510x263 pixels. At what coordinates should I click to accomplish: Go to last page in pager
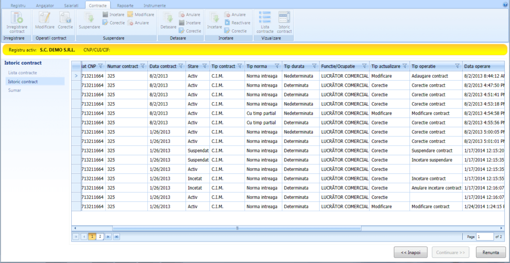coord(117,237)
